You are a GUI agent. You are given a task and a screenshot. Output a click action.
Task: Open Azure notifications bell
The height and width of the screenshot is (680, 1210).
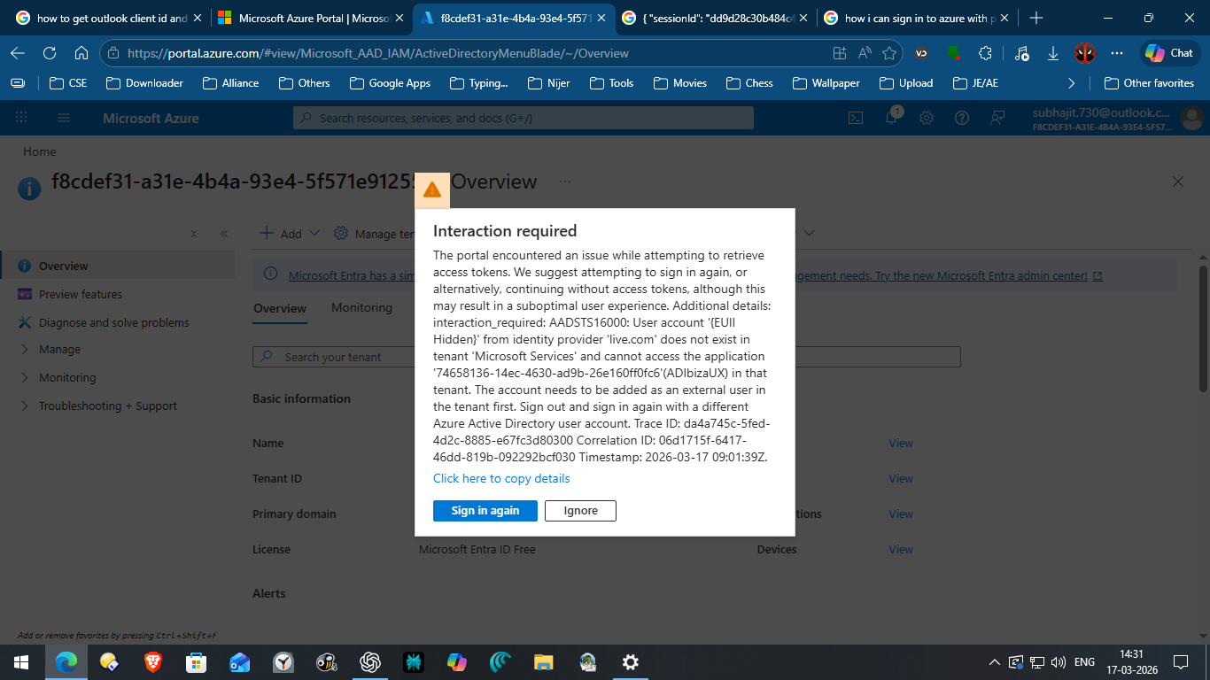(x=892, y=118)
